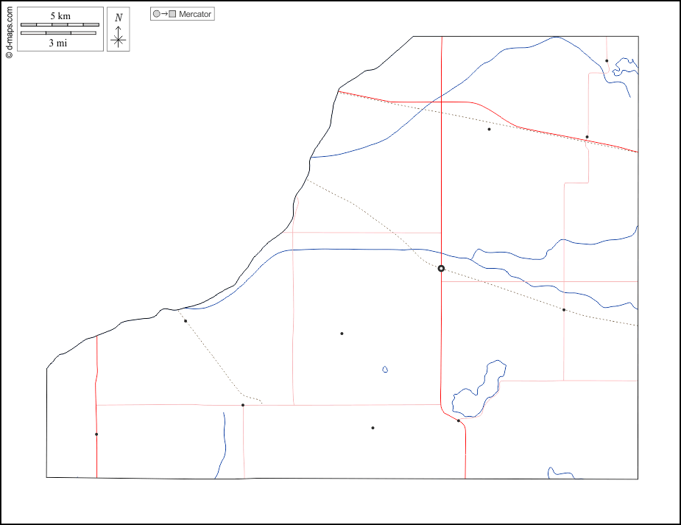Image resolution: width=681 pixels, height=525 pixels.
Task: Click the 5 km scale bar
Action: (60, 24)
